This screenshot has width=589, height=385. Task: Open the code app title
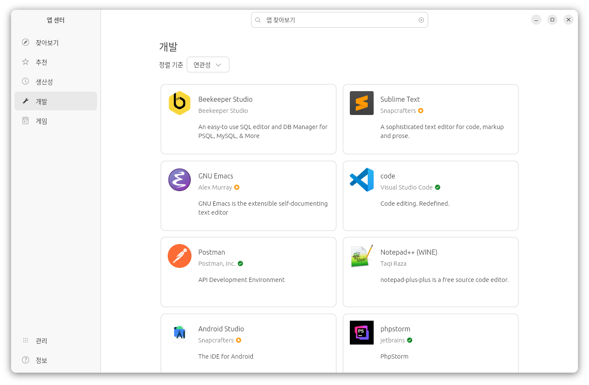pyautogui.click(x=388, y=176)
